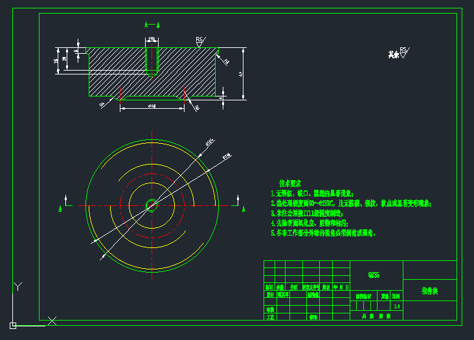Select the Q235 material text
The height and width of the screenshot is (340, 474).
(x=374, y=275)
